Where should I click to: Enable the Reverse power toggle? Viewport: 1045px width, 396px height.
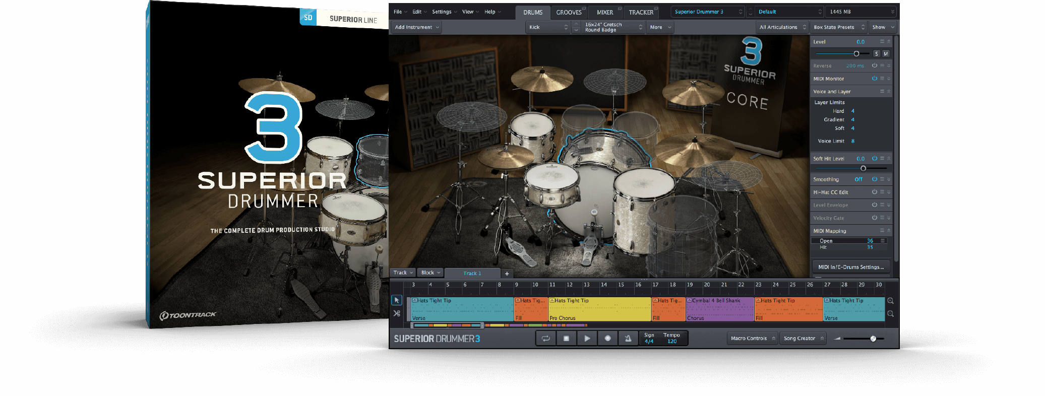click(875, 65)
